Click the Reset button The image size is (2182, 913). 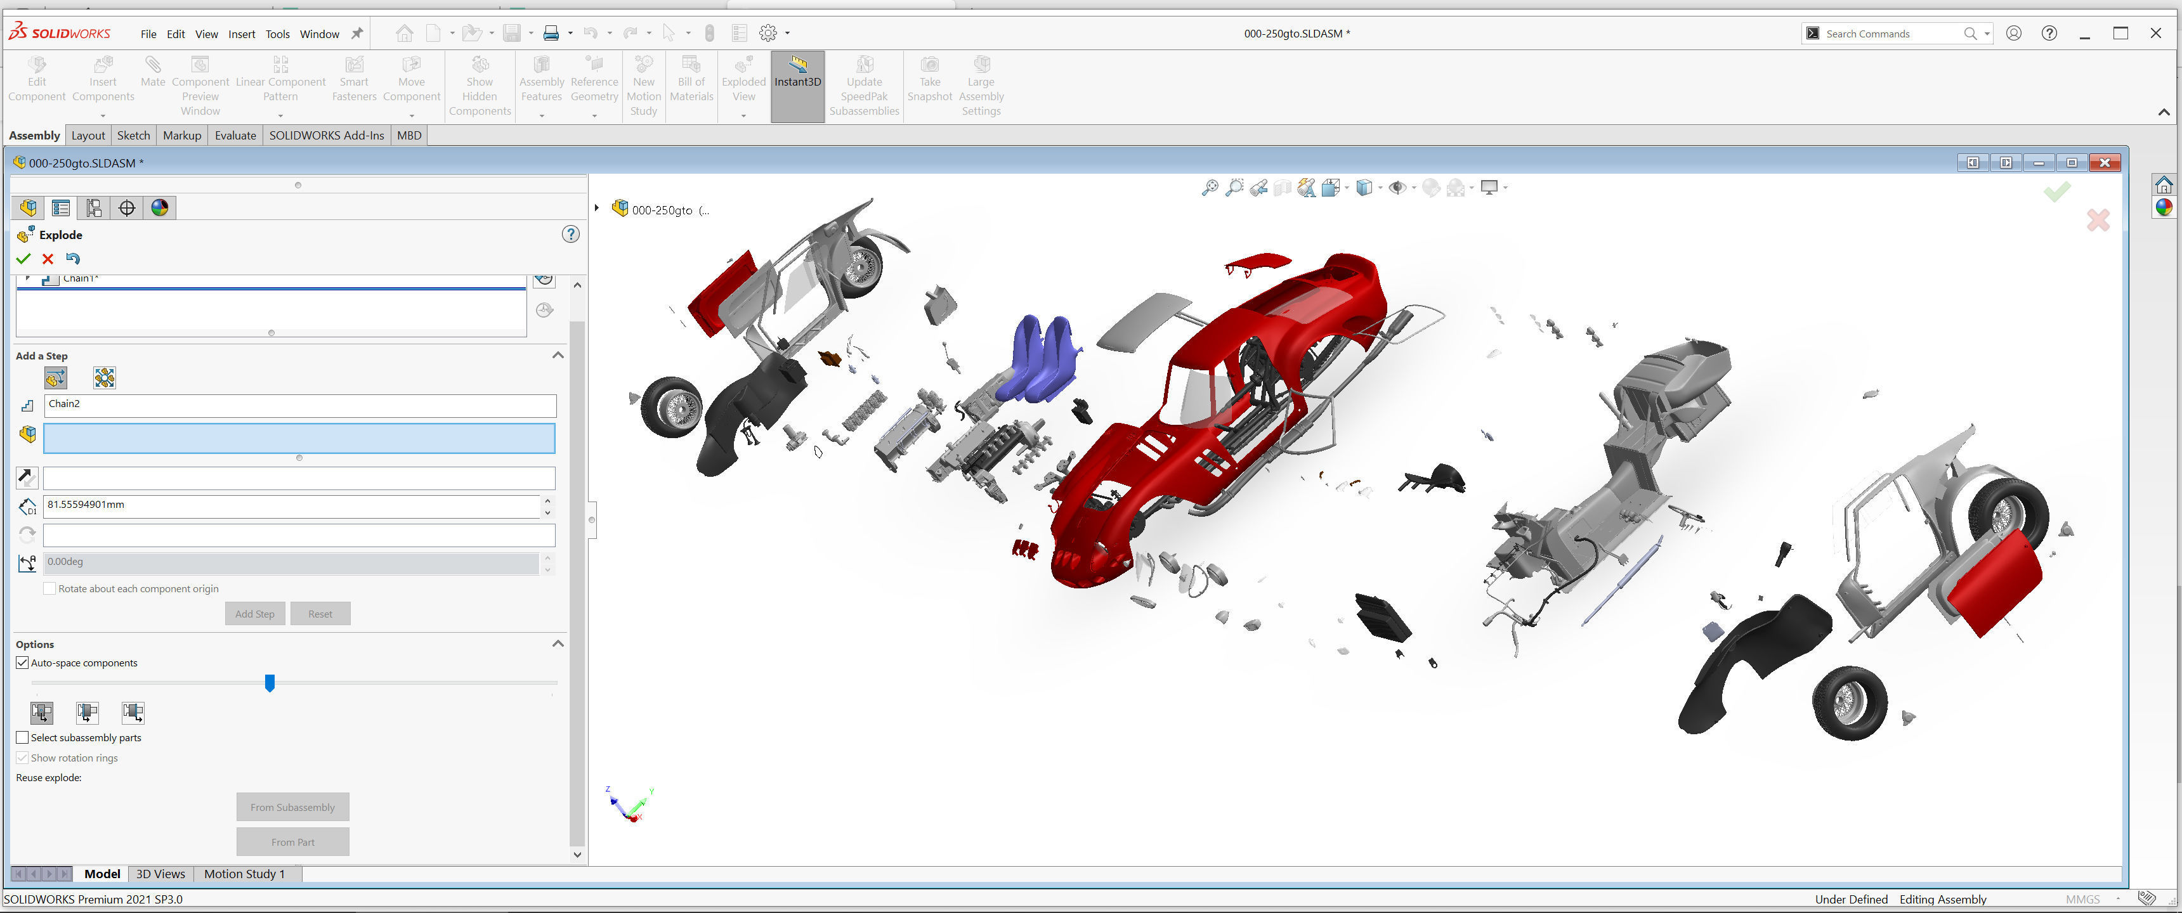click(x=320, y=614)
